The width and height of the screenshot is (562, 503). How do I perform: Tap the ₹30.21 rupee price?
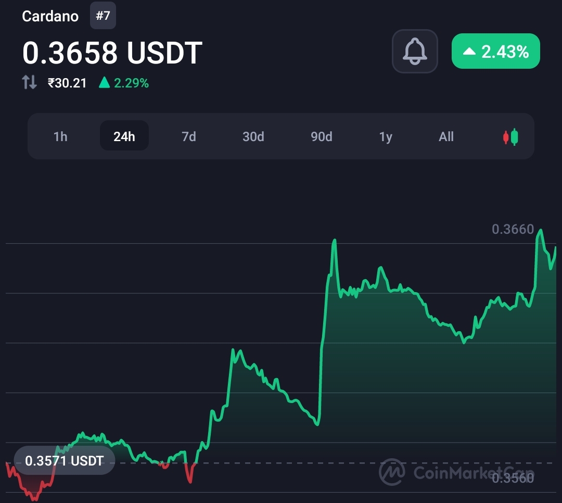click(x=67, y=83)
